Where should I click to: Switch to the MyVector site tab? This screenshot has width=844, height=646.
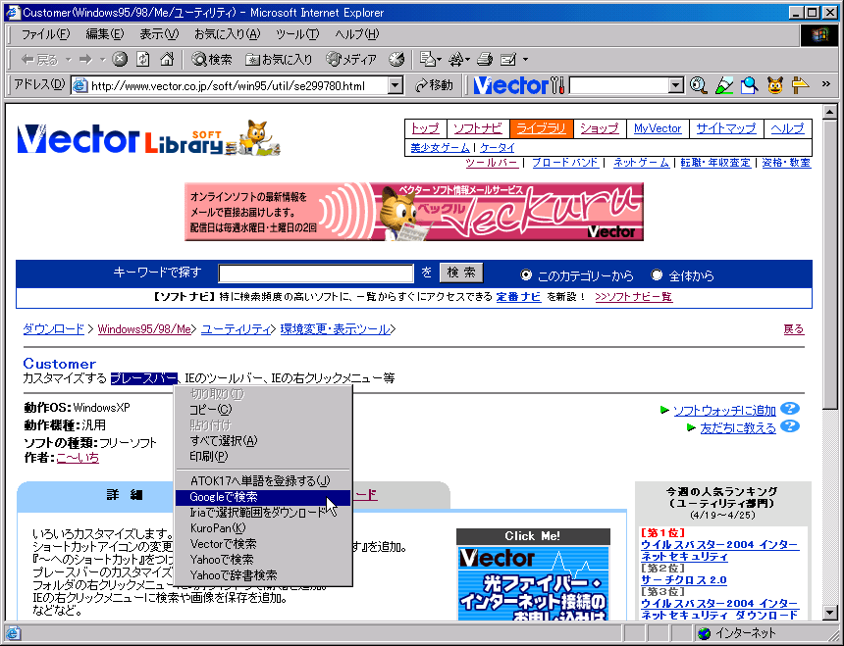point(658,128)
